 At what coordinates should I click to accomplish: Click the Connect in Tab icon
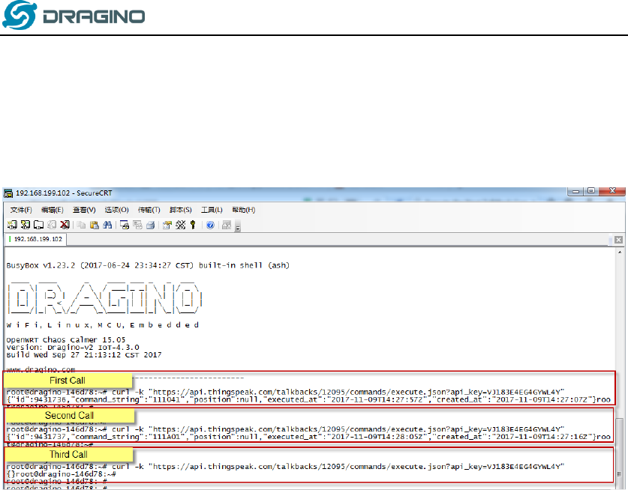(38, 225)
